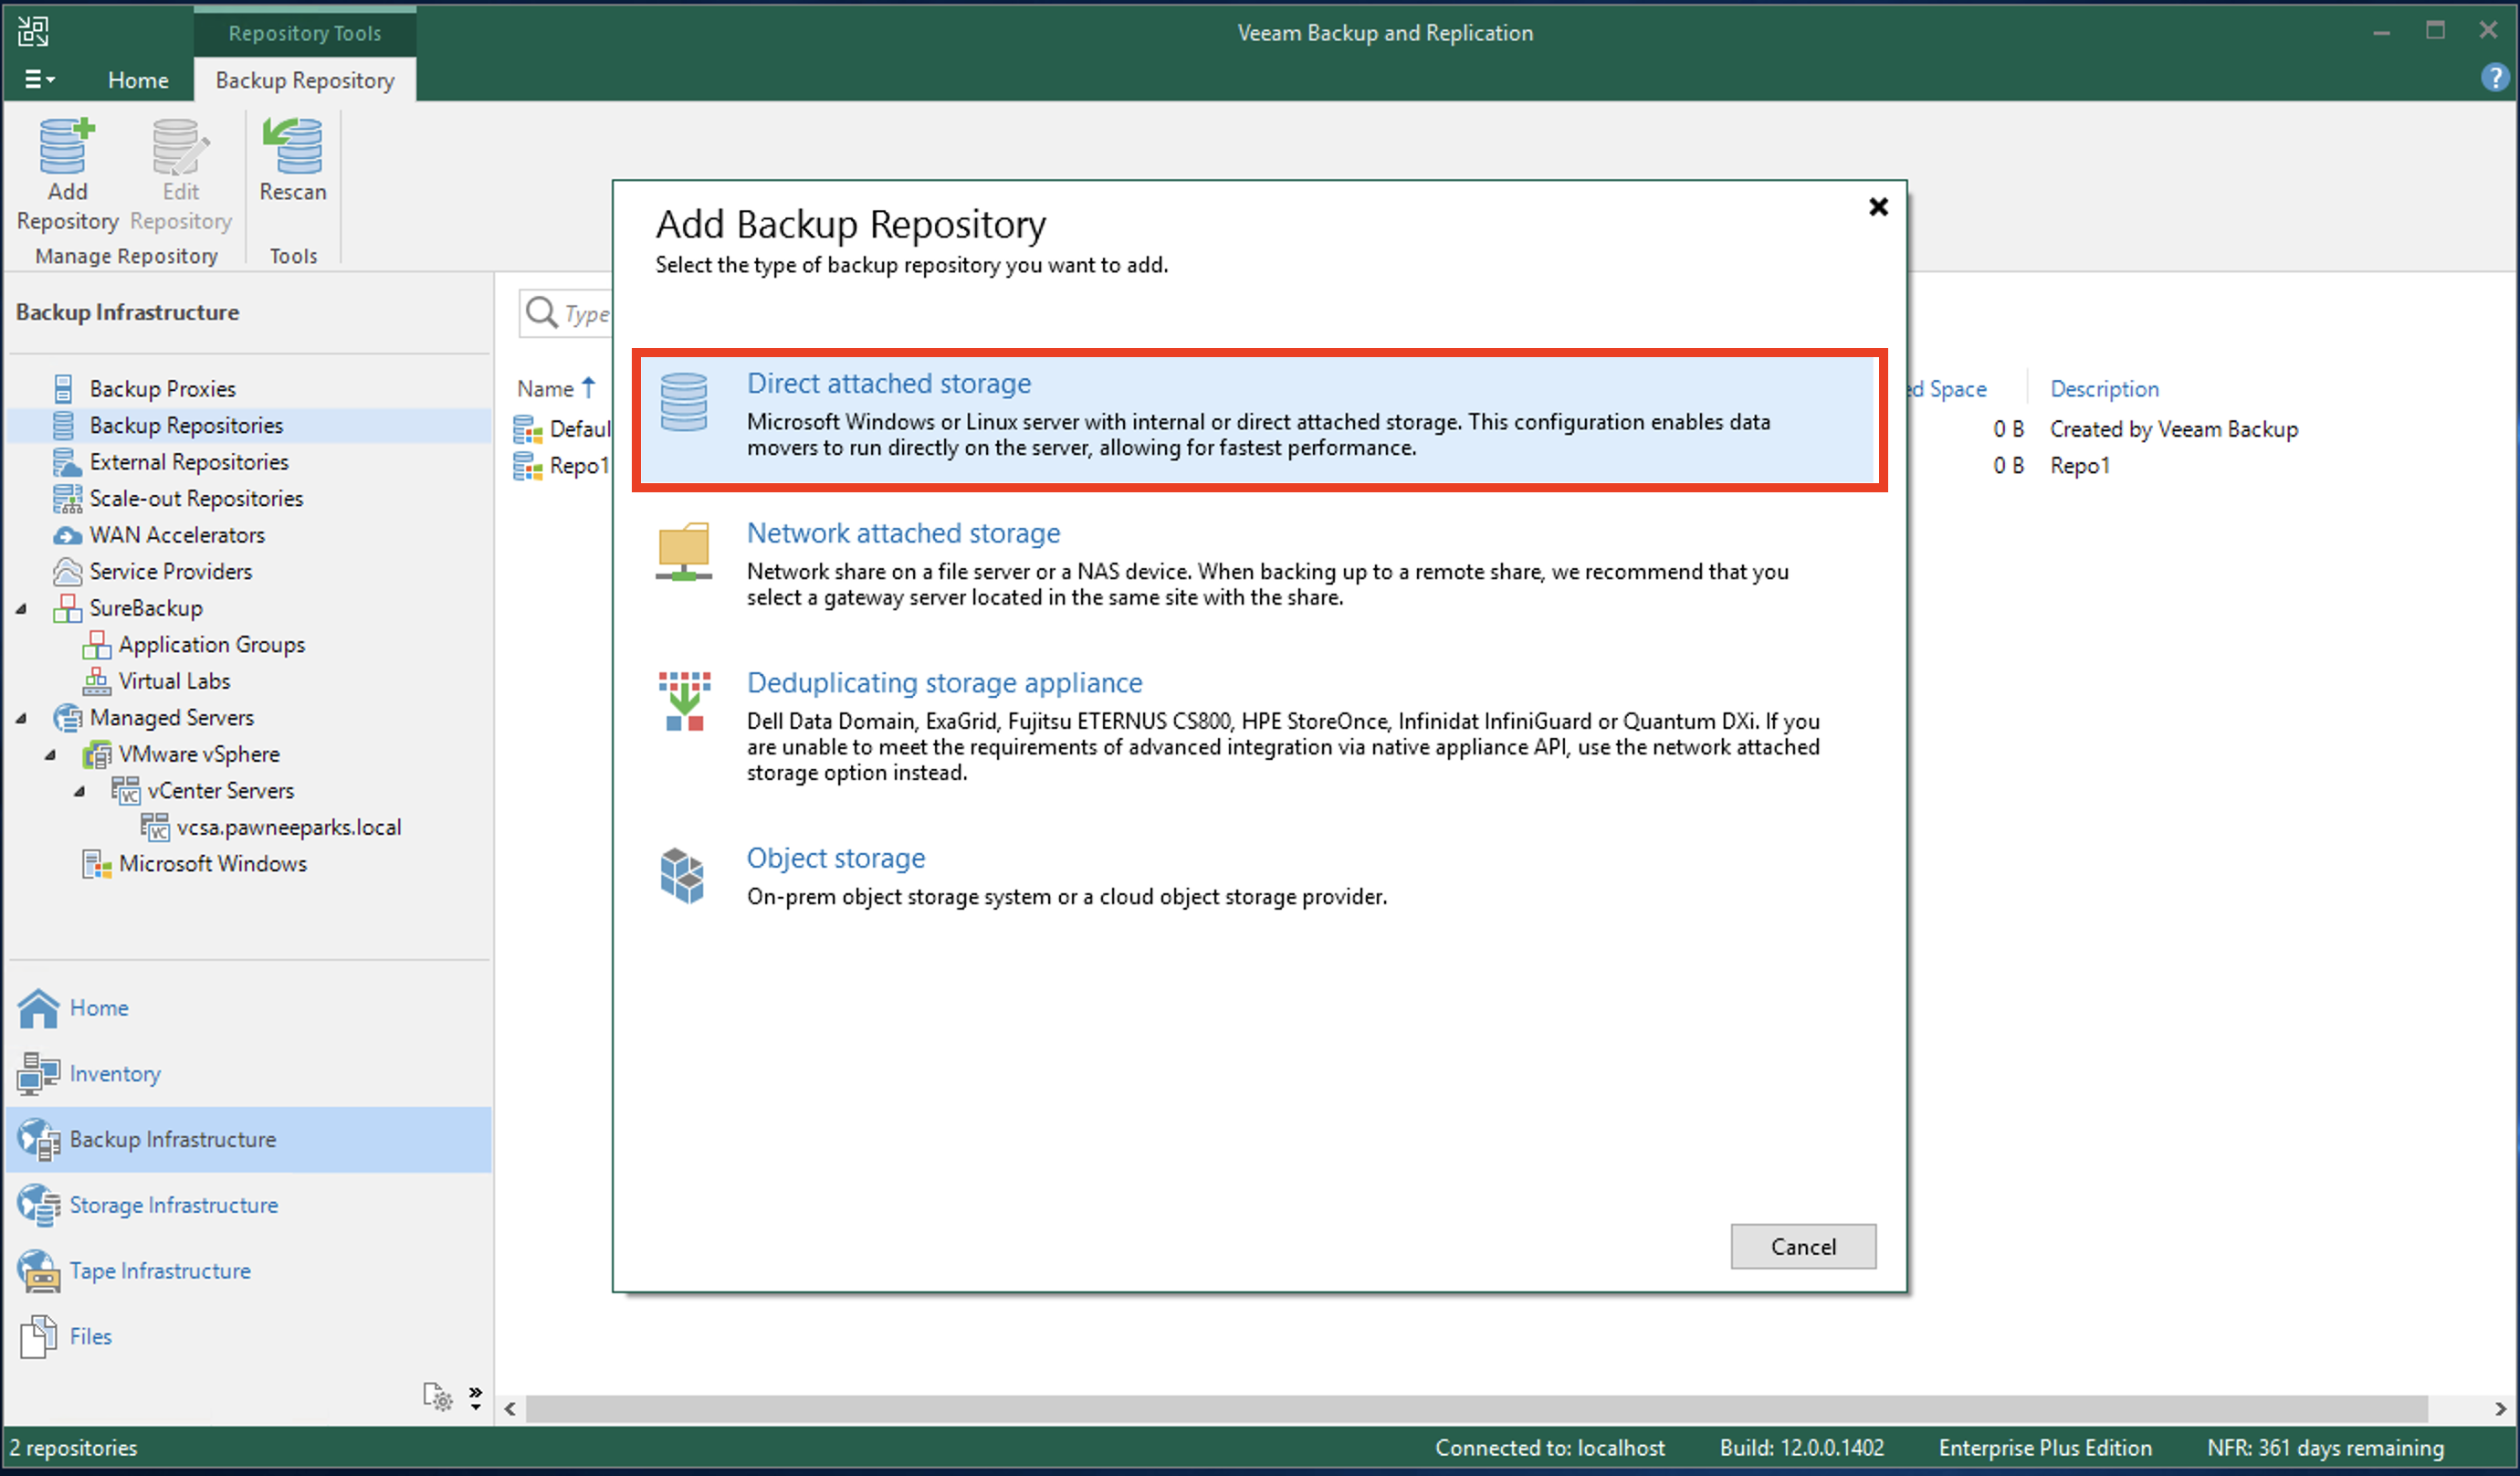This screenshot has width=2520, height=1476.
Task: Choose Deduplicating storage appliance link
Action: (x=944, y=682)
